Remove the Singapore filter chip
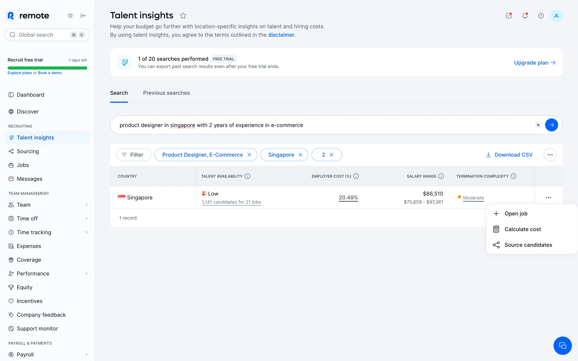This screenshot has height=361, width=578. coord(300,155)
